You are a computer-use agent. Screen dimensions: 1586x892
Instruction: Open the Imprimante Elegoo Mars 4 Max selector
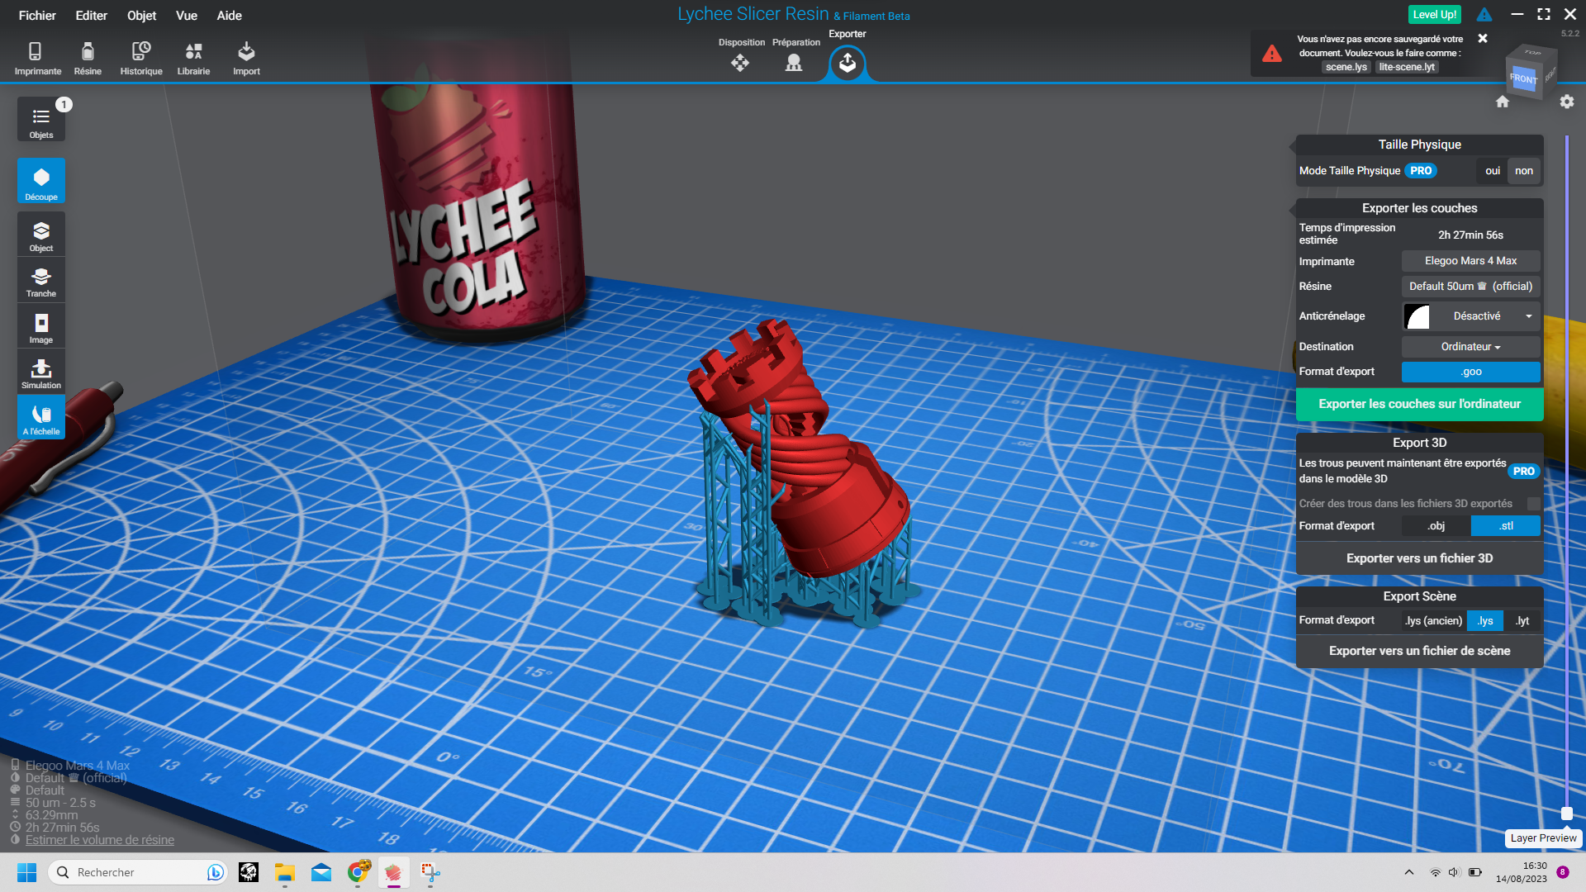tap(1471, 261)
